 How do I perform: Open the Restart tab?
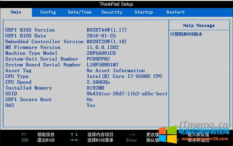175,12
